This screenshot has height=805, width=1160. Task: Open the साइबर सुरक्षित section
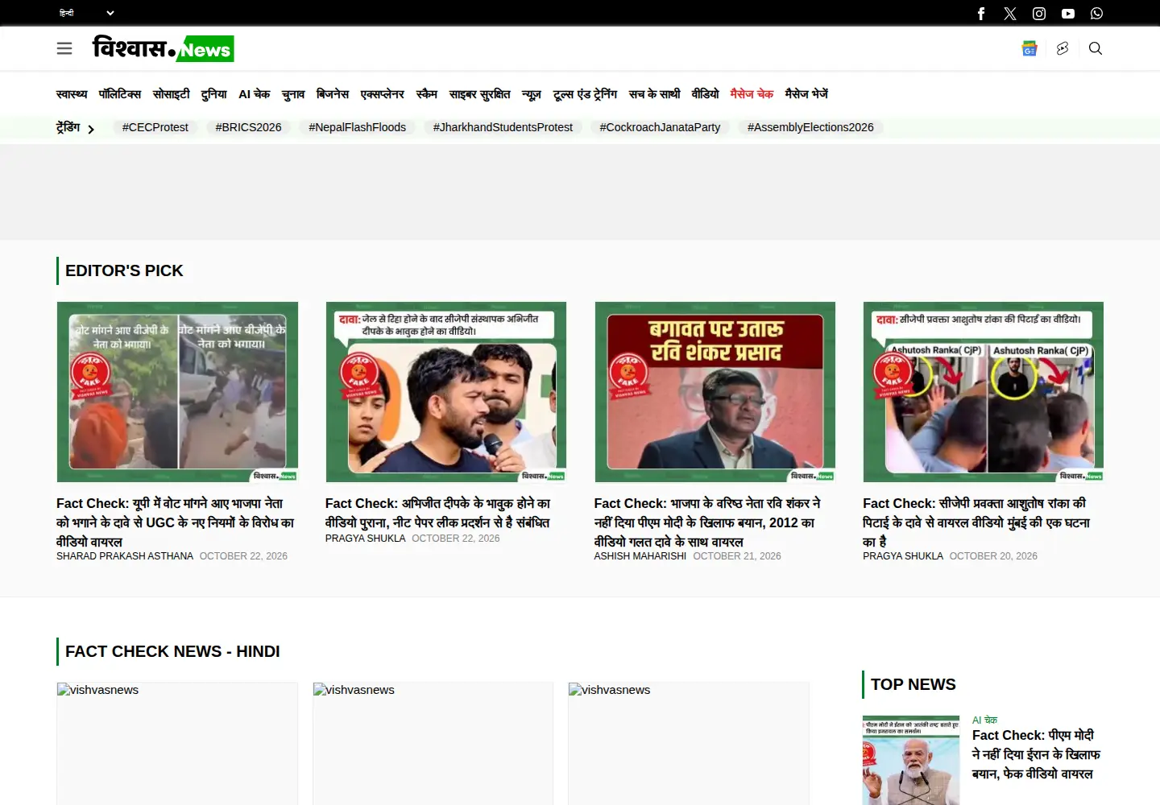[479, 94]
